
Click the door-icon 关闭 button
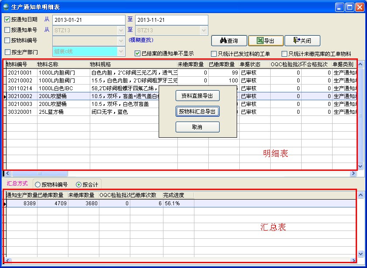click(x=302, y=41)
